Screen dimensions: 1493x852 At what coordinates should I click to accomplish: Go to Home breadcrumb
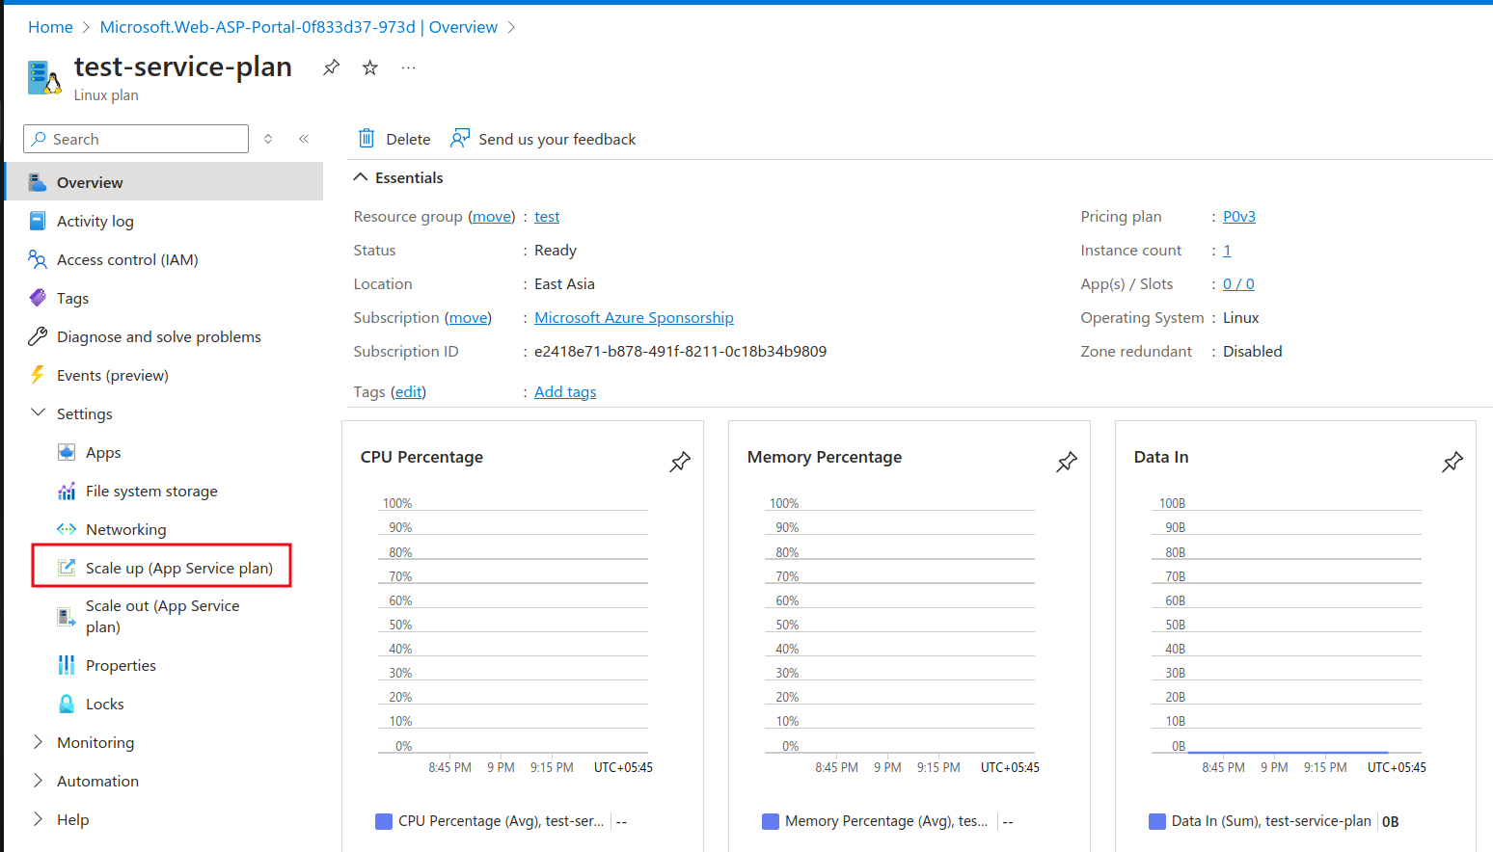tap(50, 27)
